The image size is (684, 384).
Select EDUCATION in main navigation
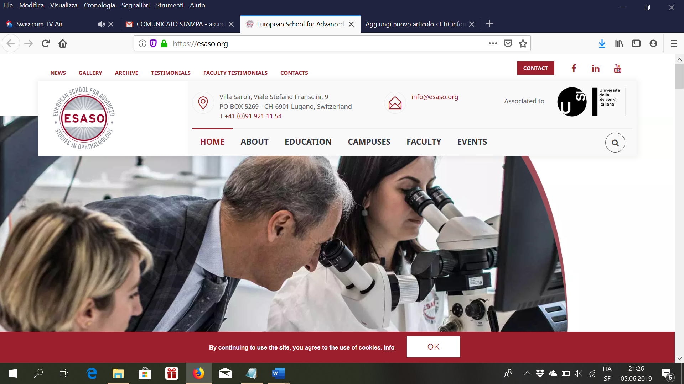308,142
